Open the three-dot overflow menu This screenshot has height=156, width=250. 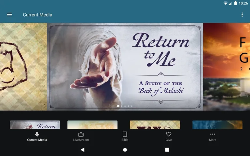click(x=242, y=15)
